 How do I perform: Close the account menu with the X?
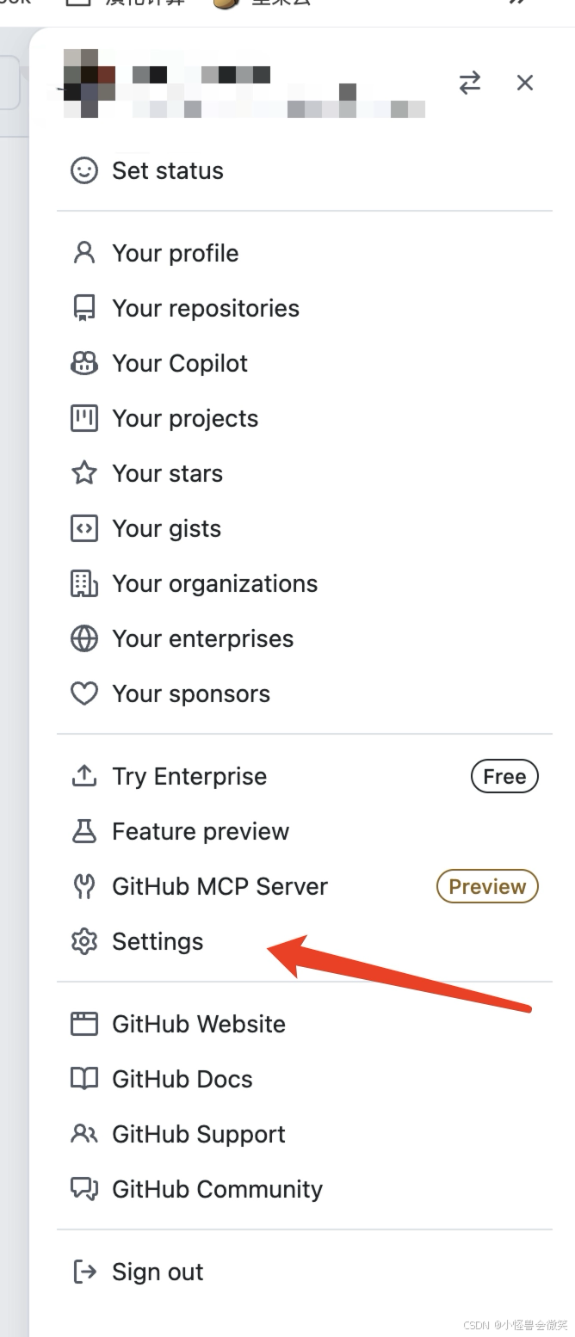(525, 83)
